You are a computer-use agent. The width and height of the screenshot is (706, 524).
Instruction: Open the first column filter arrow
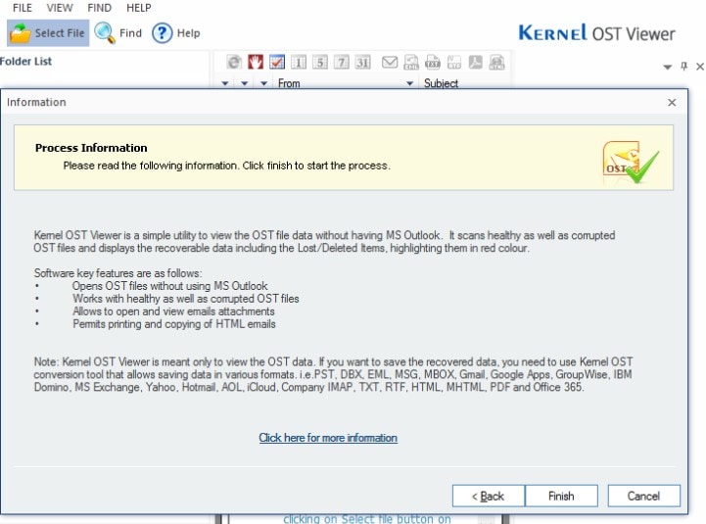[225, 83]
